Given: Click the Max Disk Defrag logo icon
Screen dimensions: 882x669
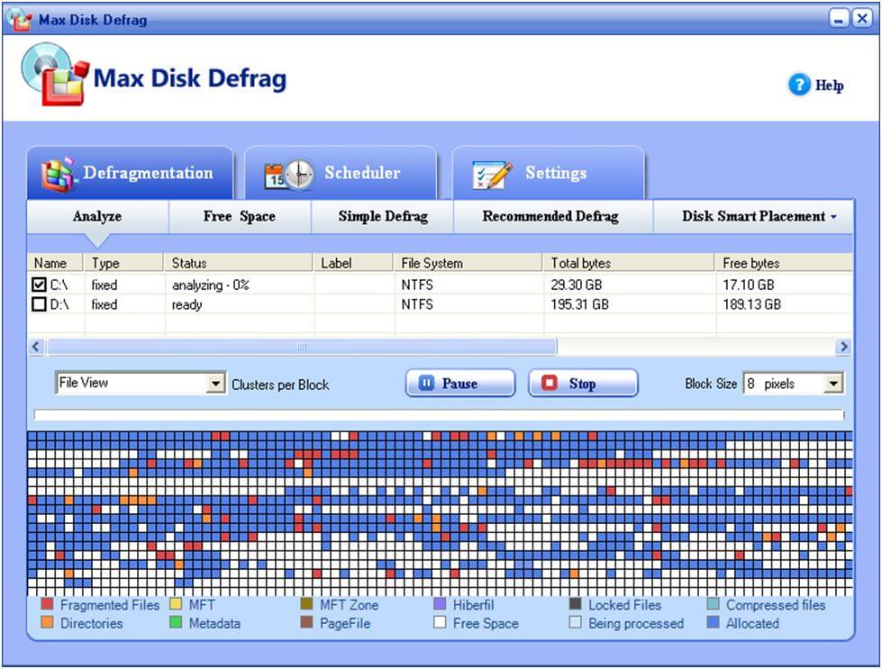Looking at the screenshot, I should (x=55, y=75).
